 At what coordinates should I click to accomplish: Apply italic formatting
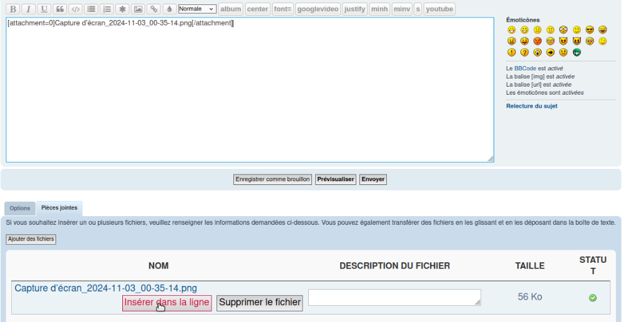(x=28, y=9)
